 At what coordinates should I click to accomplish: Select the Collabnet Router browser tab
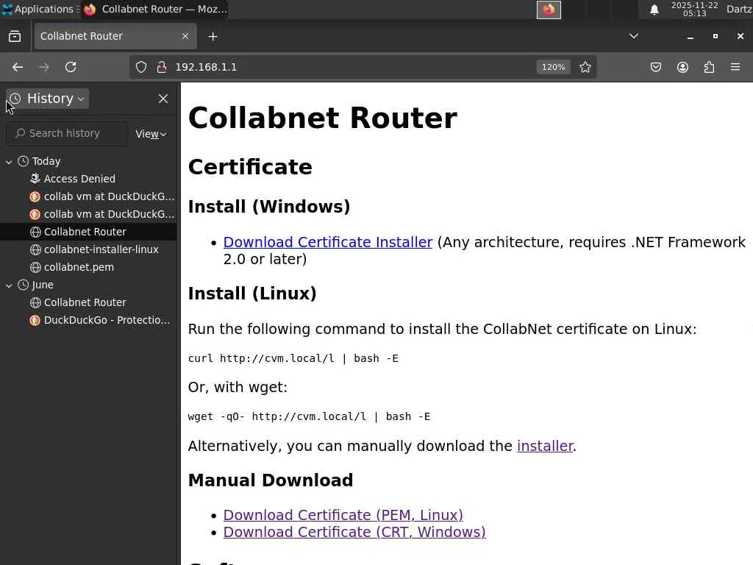115,36
